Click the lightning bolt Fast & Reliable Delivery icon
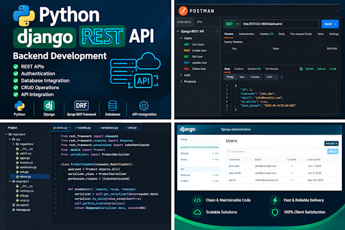 point(275,200)
